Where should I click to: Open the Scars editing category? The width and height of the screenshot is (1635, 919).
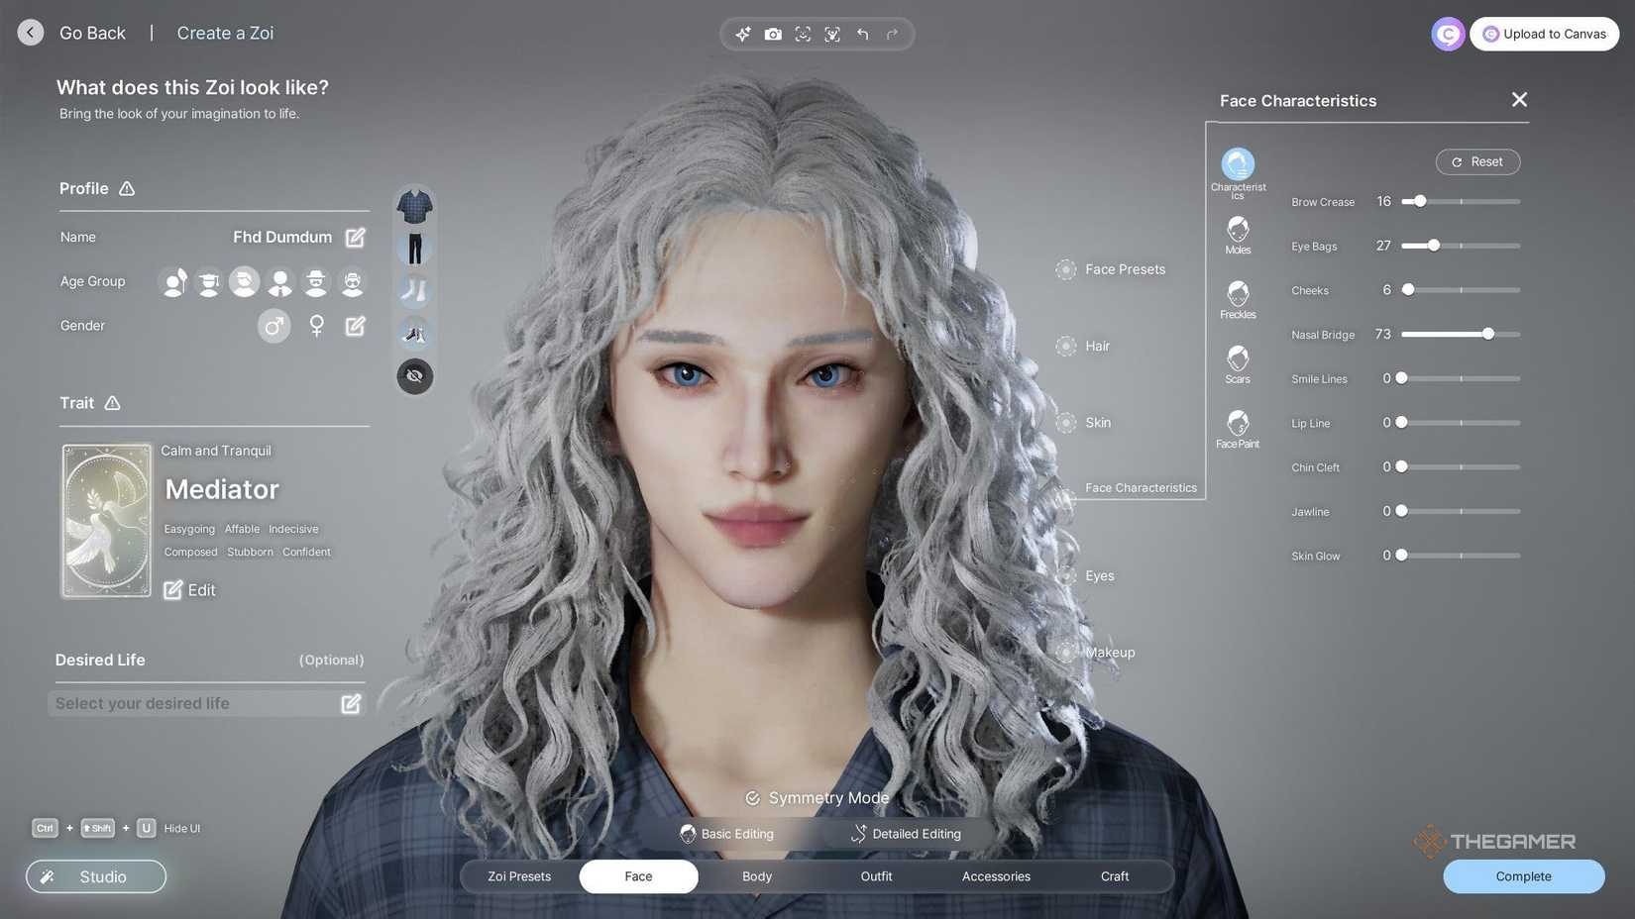click(x=1237, y=358)
